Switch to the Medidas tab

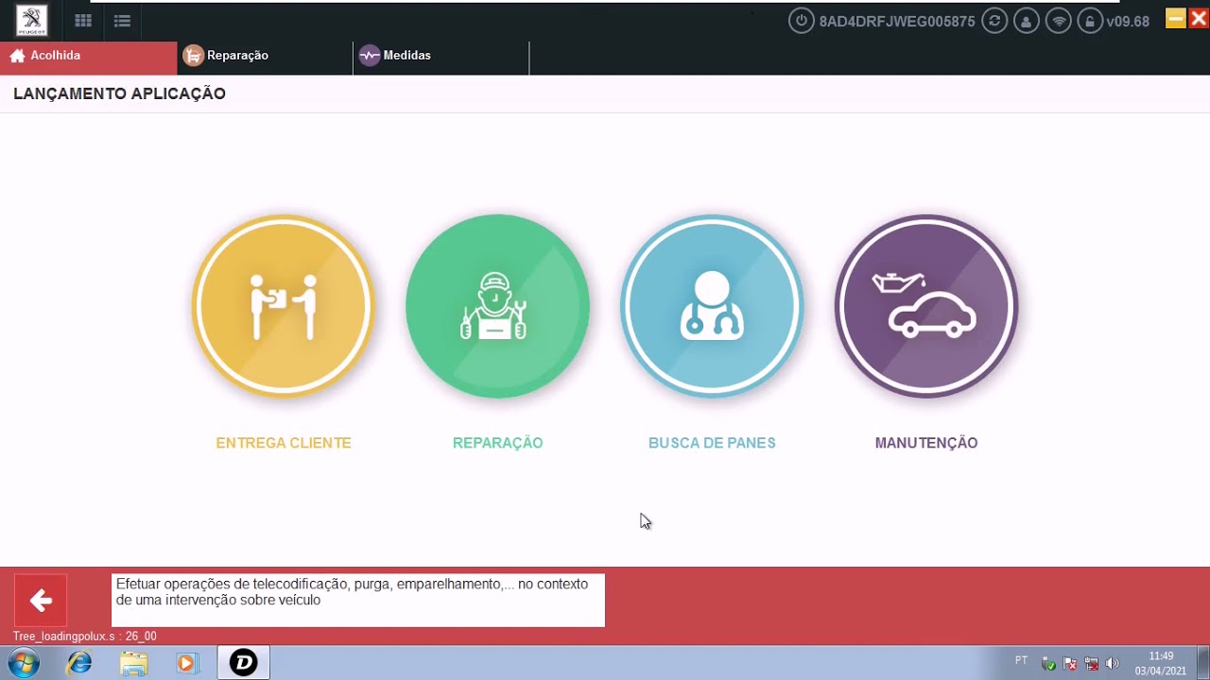441,56
